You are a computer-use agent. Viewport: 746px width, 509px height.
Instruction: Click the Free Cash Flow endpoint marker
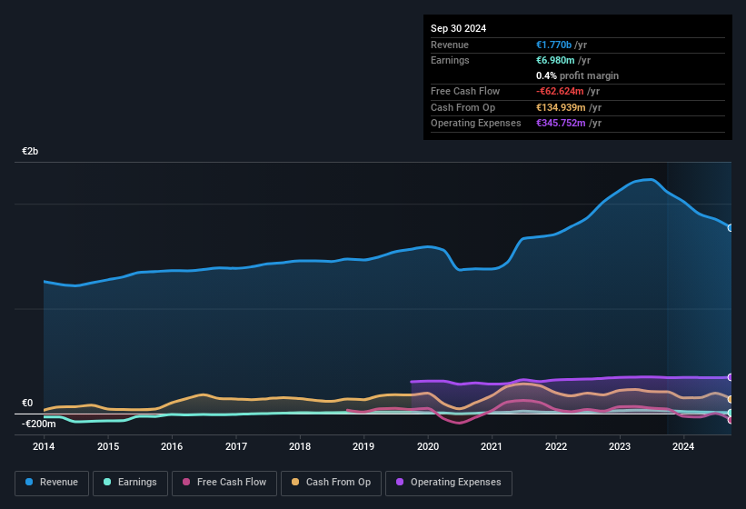point(731,419)
